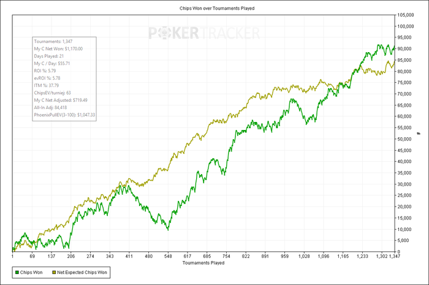This screenshot has height=285, width=429.
Task: Click the x-axis tick label 480
Action: (x=148, y=256)
